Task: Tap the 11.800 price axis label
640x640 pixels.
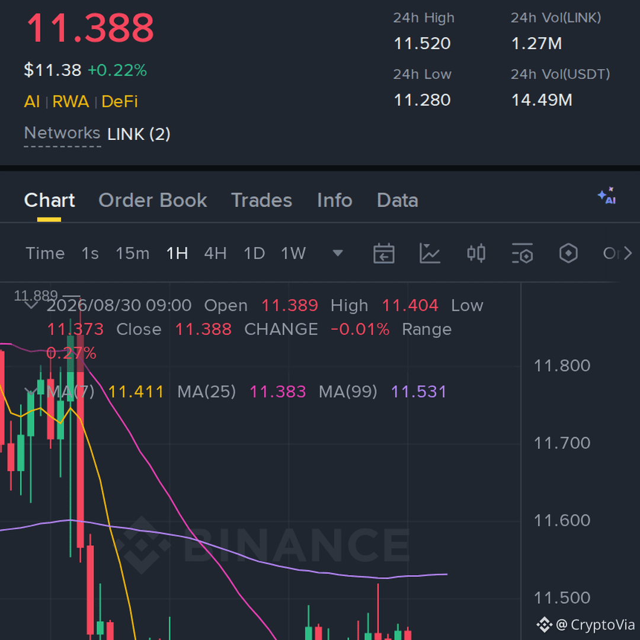Action: coord(562,366)
